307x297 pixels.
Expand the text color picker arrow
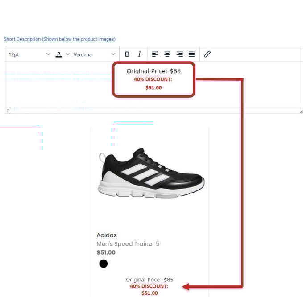(x=68, y=54)
